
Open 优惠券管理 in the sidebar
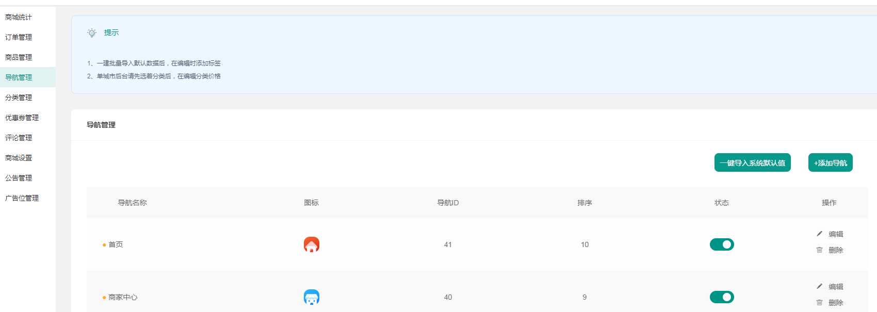click(x=22, y=118)
